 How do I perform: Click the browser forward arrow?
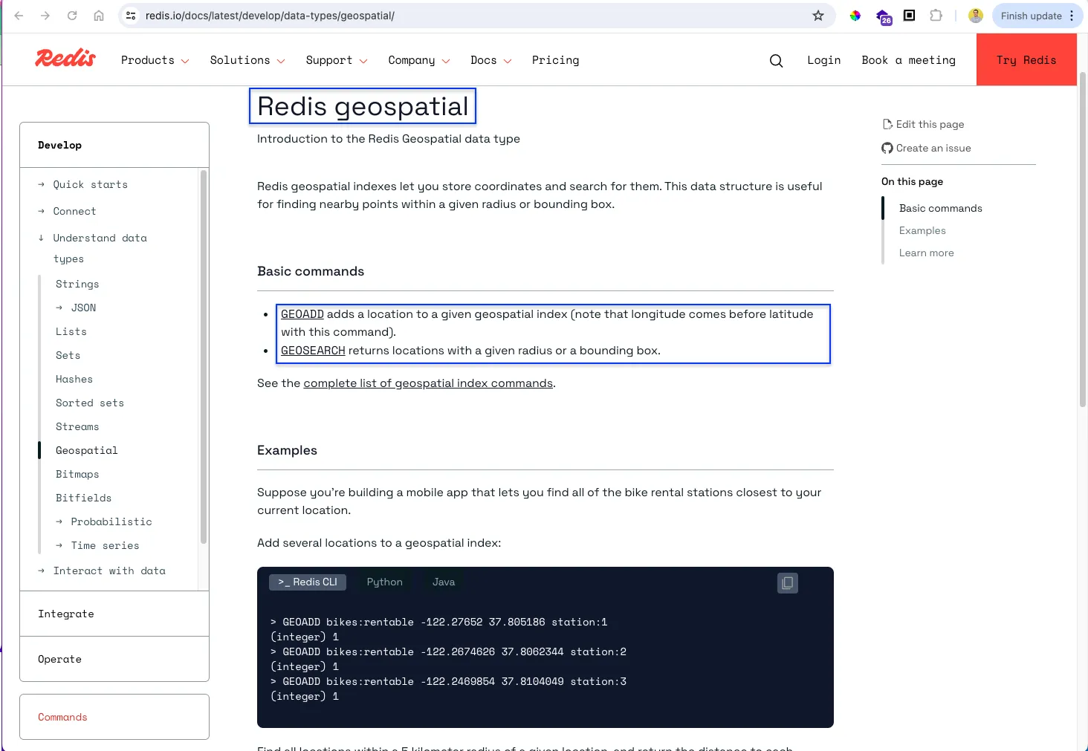click(x=45, y=16)
